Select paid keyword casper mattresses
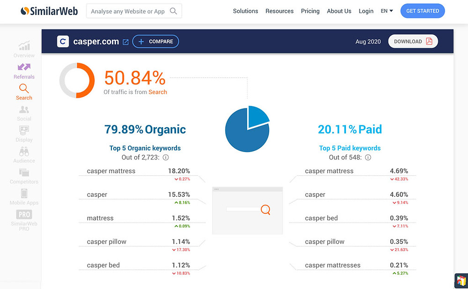Image resolution: width=468 pixels, height=289 pixels. (333, 265)
